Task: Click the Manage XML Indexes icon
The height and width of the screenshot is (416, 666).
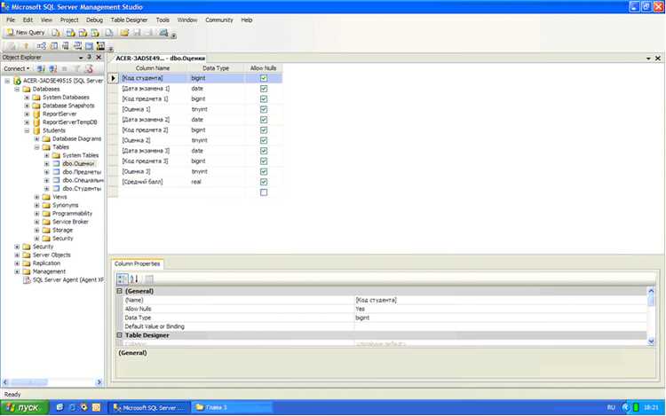Action: 77,46
